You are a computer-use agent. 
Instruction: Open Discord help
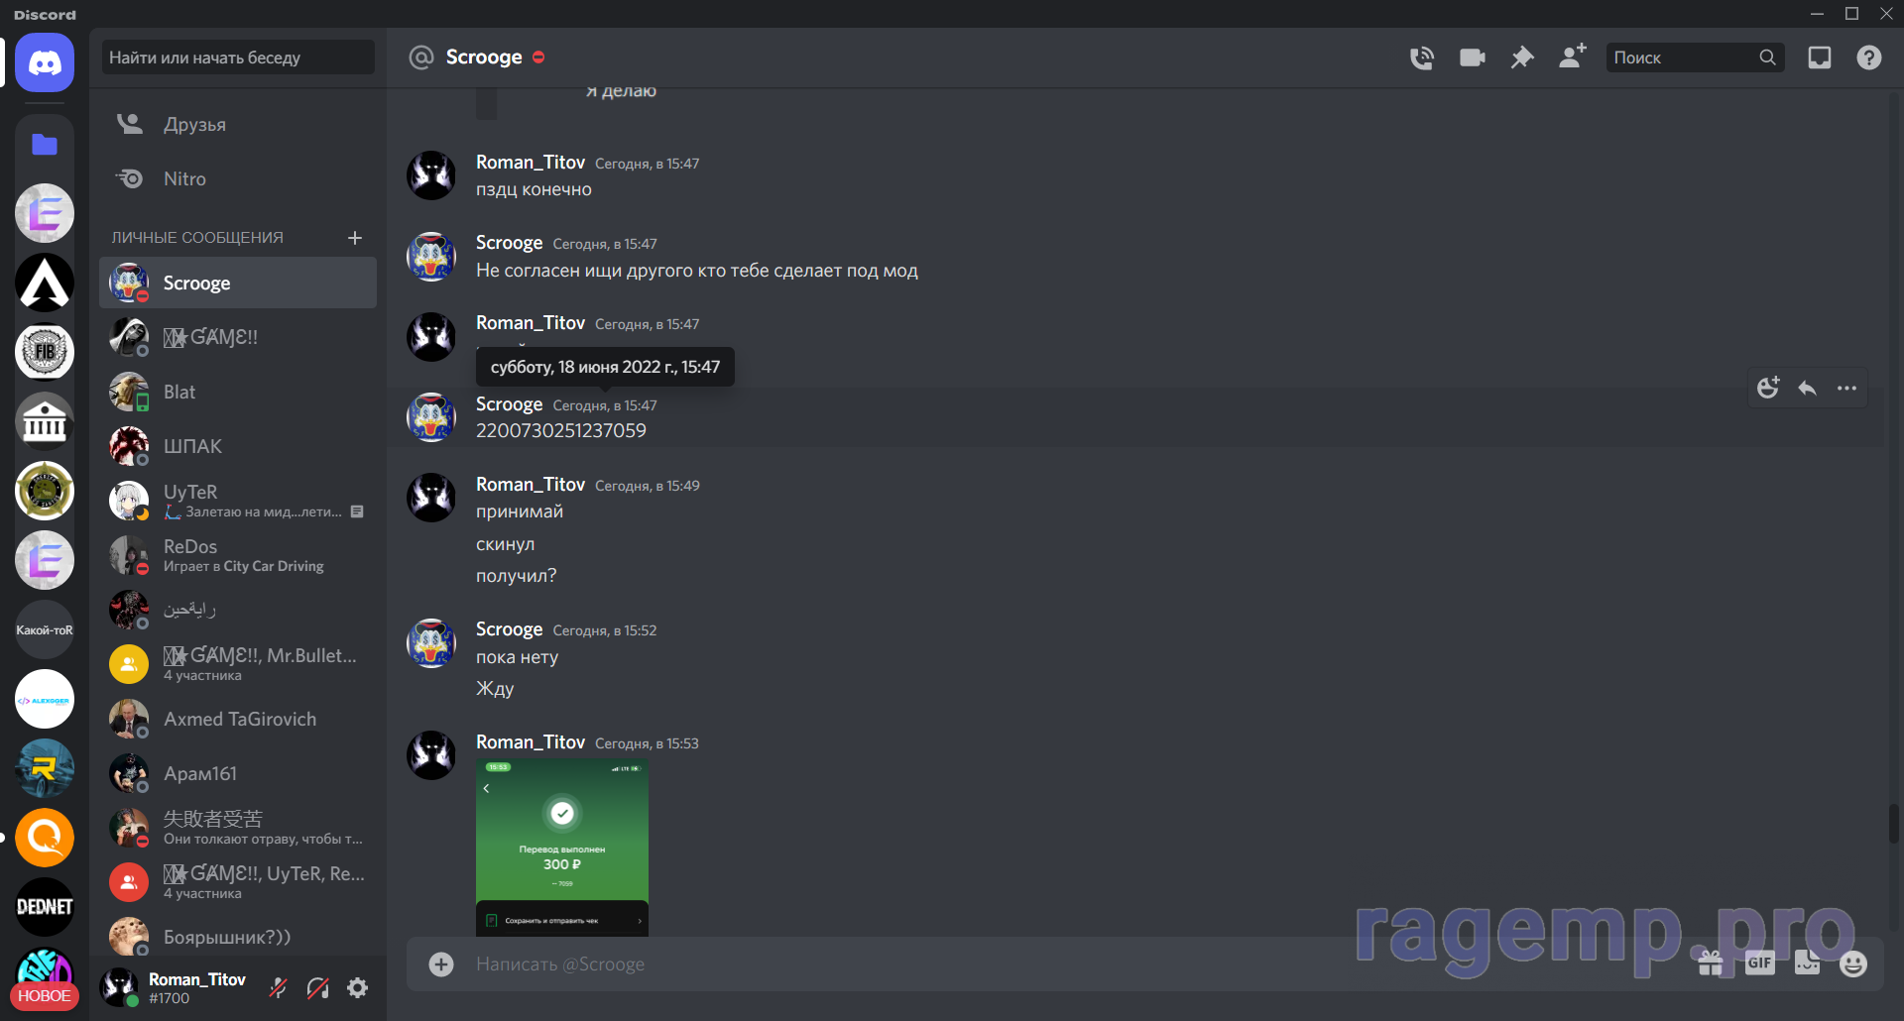pos(1869,57)
